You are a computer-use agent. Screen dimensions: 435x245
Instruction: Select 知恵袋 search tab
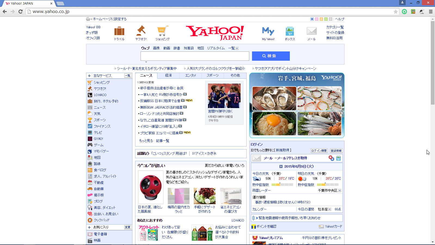189,48
